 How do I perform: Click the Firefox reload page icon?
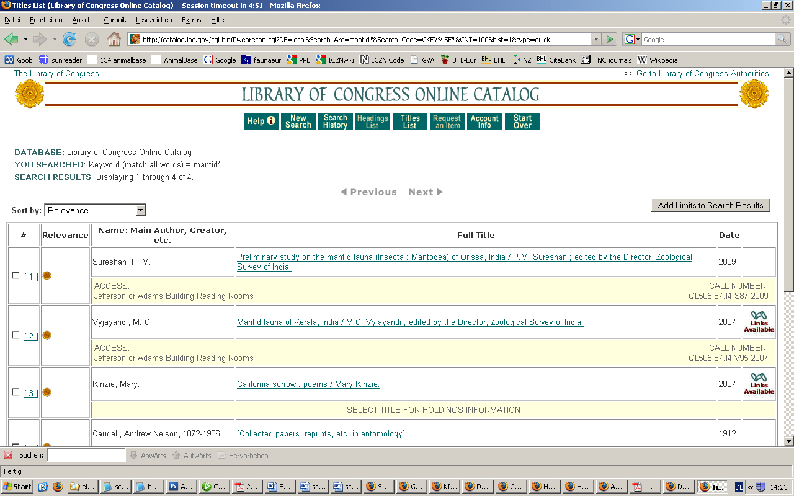[69, 40]
